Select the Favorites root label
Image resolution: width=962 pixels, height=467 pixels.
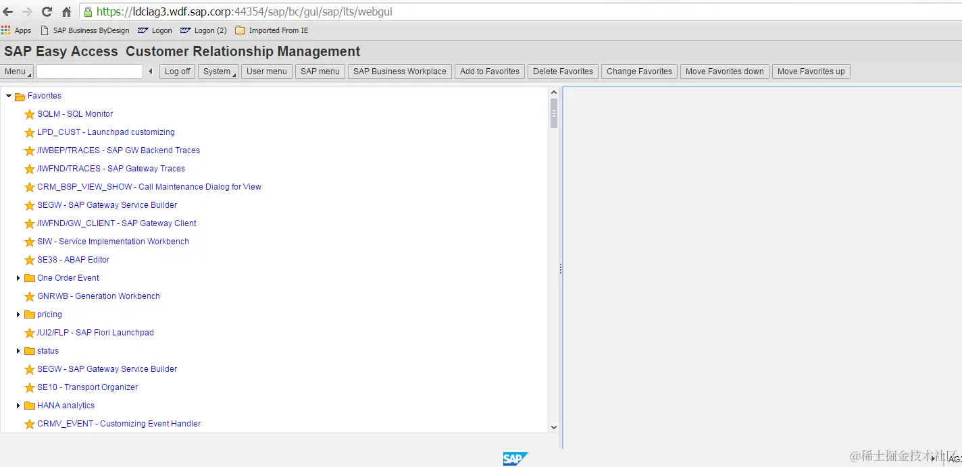(45, 96)
